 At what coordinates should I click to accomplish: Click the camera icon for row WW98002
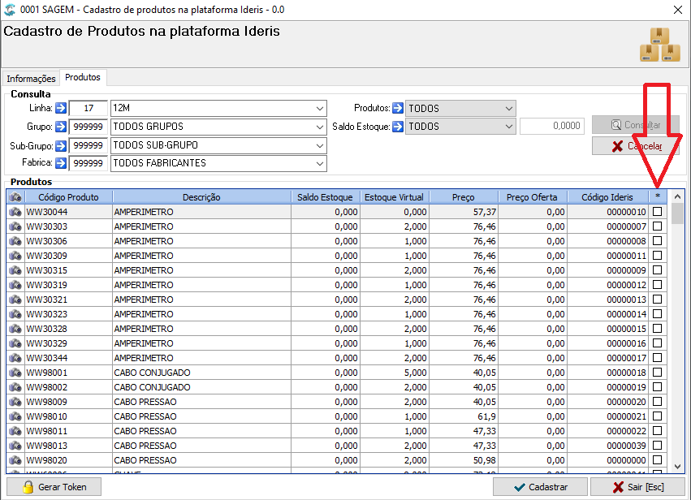click(x=15, y=387)
